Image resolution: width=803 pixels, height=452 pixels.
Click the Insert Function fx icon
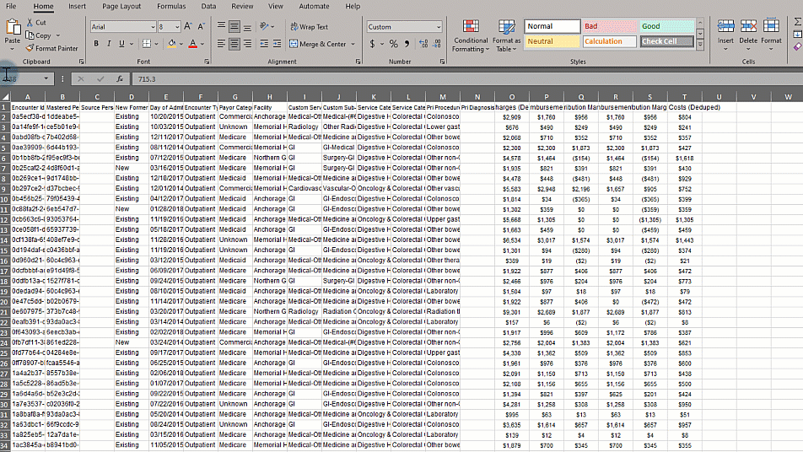pos(120,78)
